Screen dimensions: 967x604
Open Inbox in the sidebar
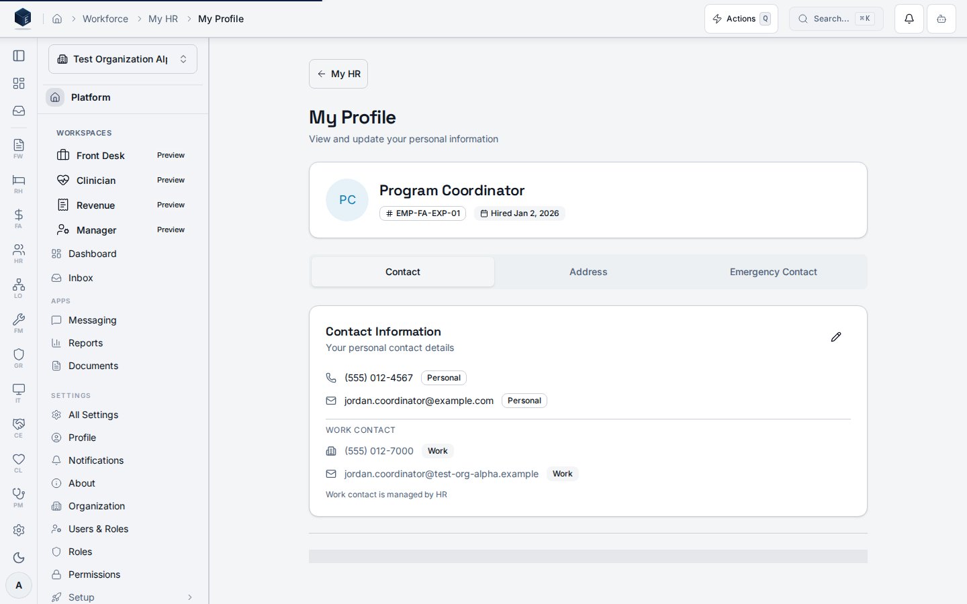click(x=123, y=278)
